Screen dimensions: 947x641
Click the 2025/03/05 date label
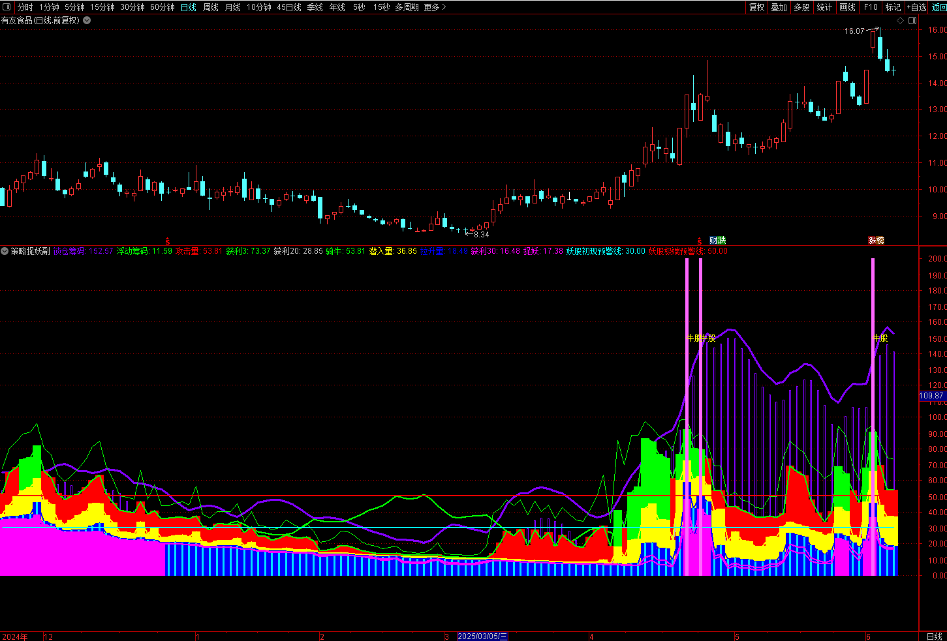(x=482, y=636)
